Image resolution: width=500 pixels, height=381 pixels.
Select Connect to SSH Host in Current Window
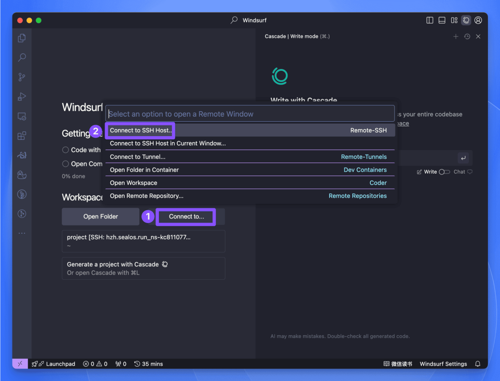point(250,144)
